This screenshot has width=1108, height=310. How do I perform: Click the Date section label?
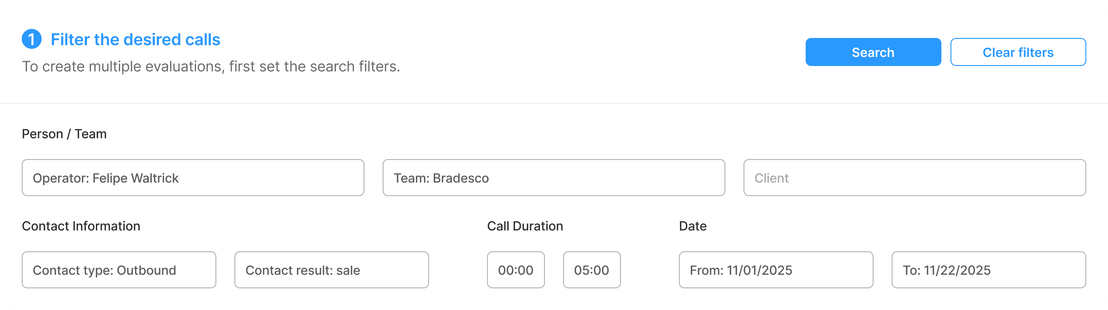click(692, 226)
